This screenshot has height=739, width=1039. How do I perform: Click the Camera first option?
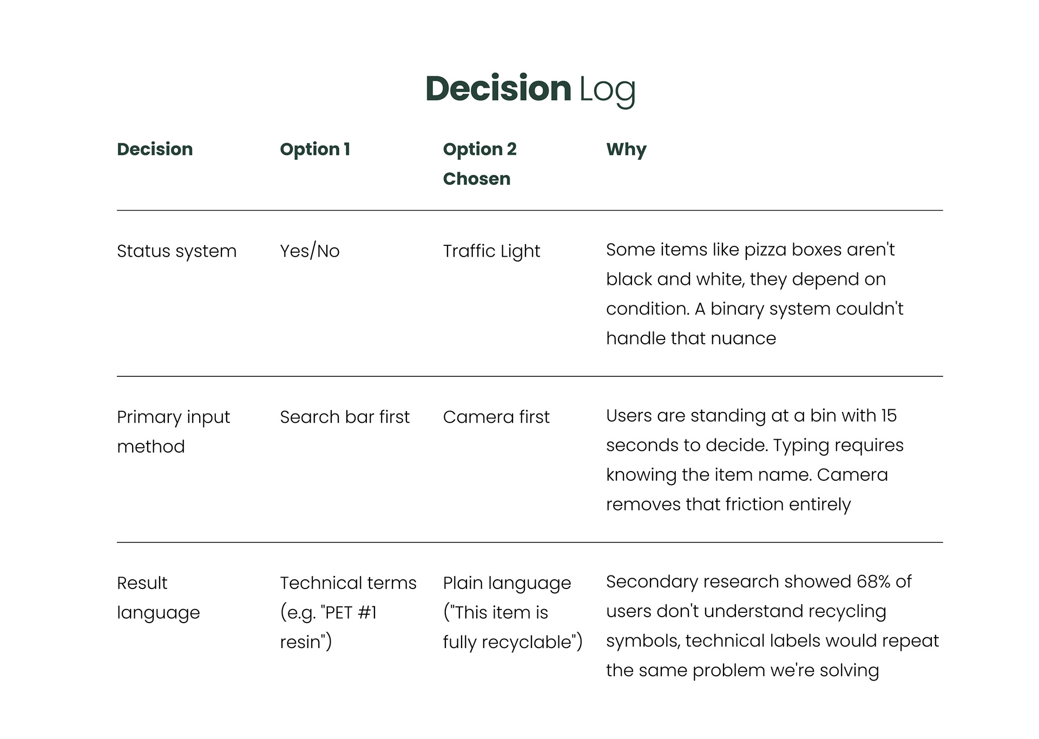tap(496, 417)
